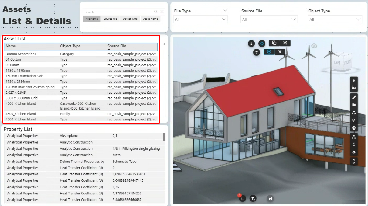Viewport: 368px width, 206px height.
Task: Click the camera interactions icon
Action: (354, 88)
